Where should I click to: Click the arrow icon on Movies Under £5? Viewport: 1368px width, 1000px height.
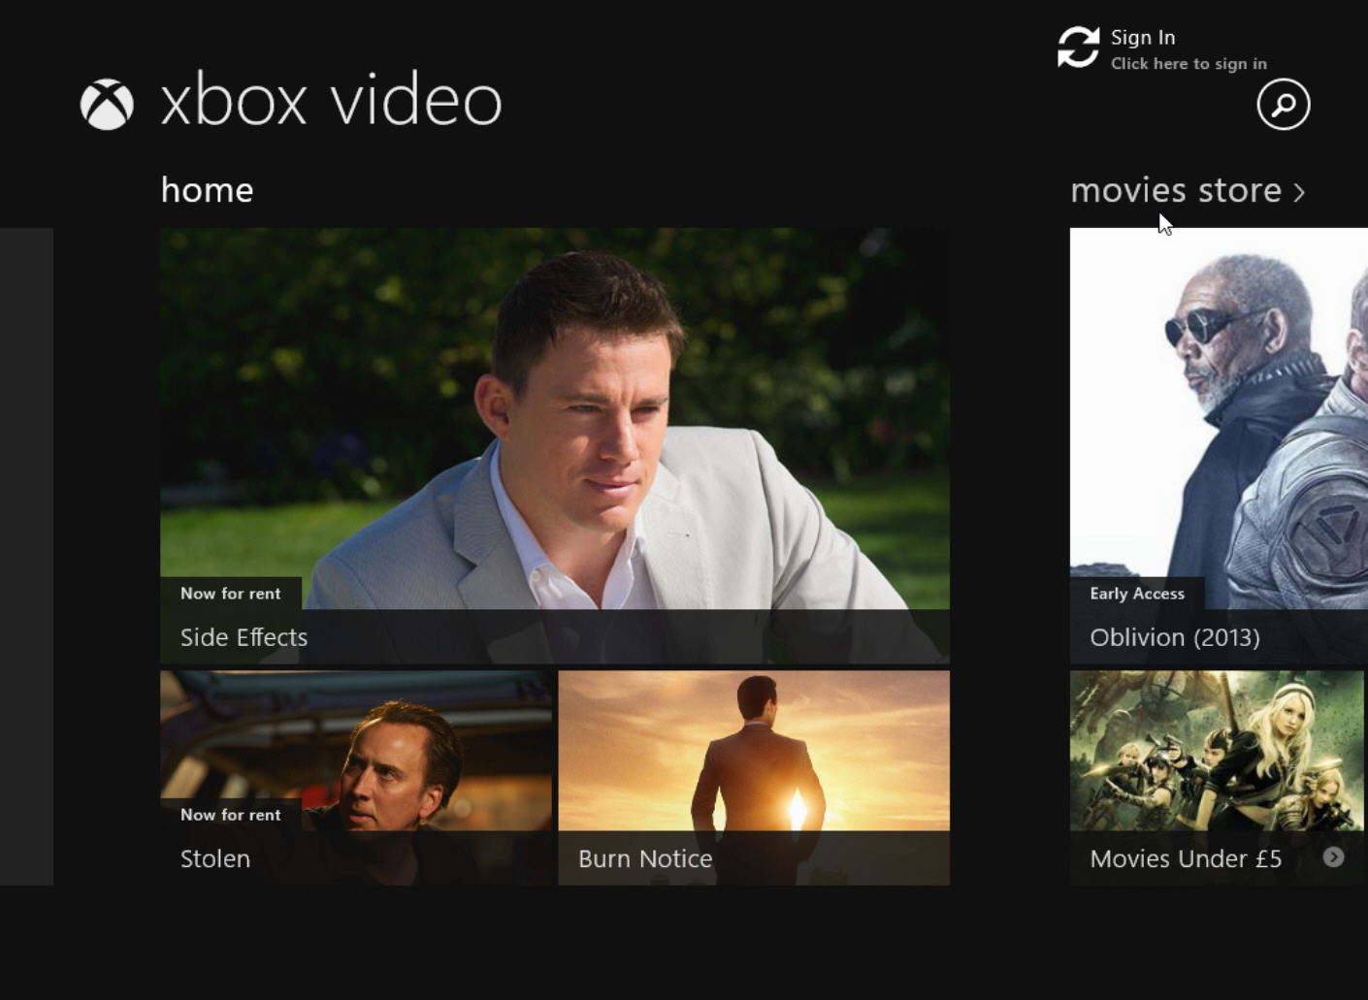click(1333, 856)
